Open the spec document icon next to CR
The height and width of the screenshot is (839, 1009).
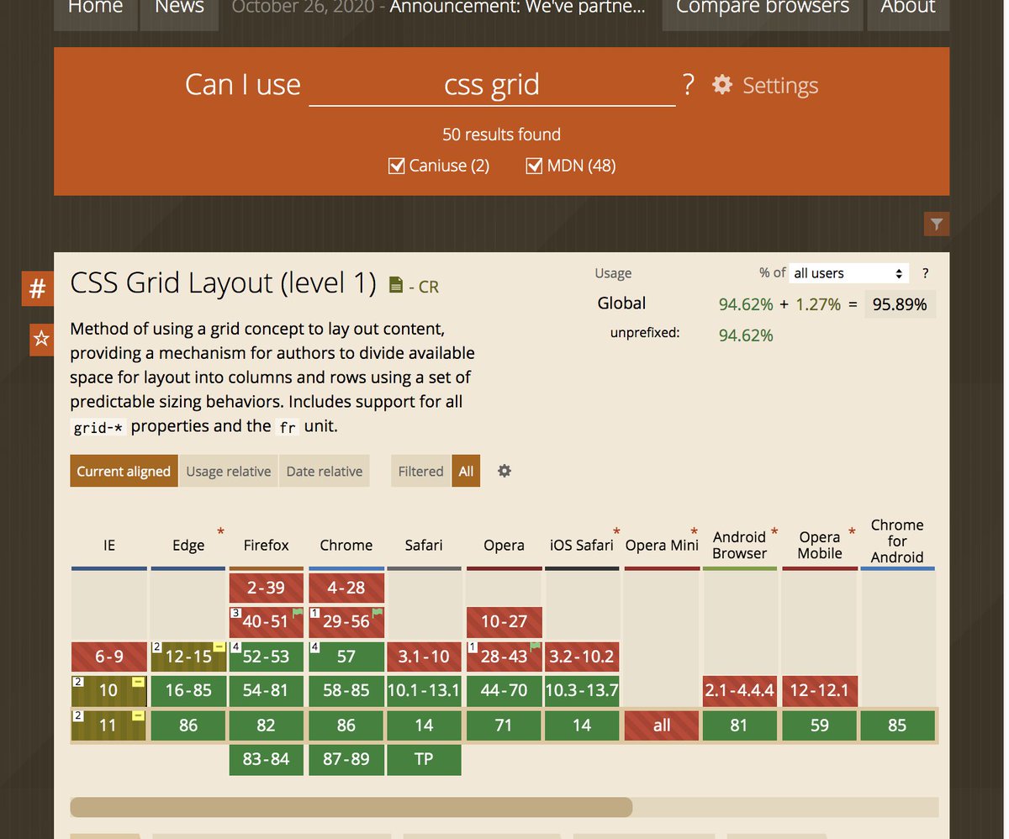point(395,285)
